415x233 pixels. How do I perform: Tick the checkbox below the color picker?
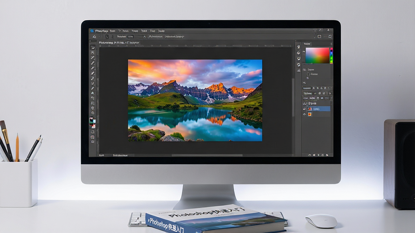pyautogui.click(x=308, y=74)
